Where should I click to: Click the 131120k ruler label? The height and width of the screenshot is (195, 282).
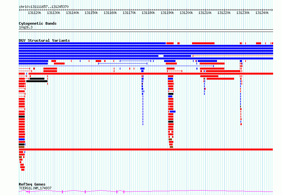click(x=35, y=13)
